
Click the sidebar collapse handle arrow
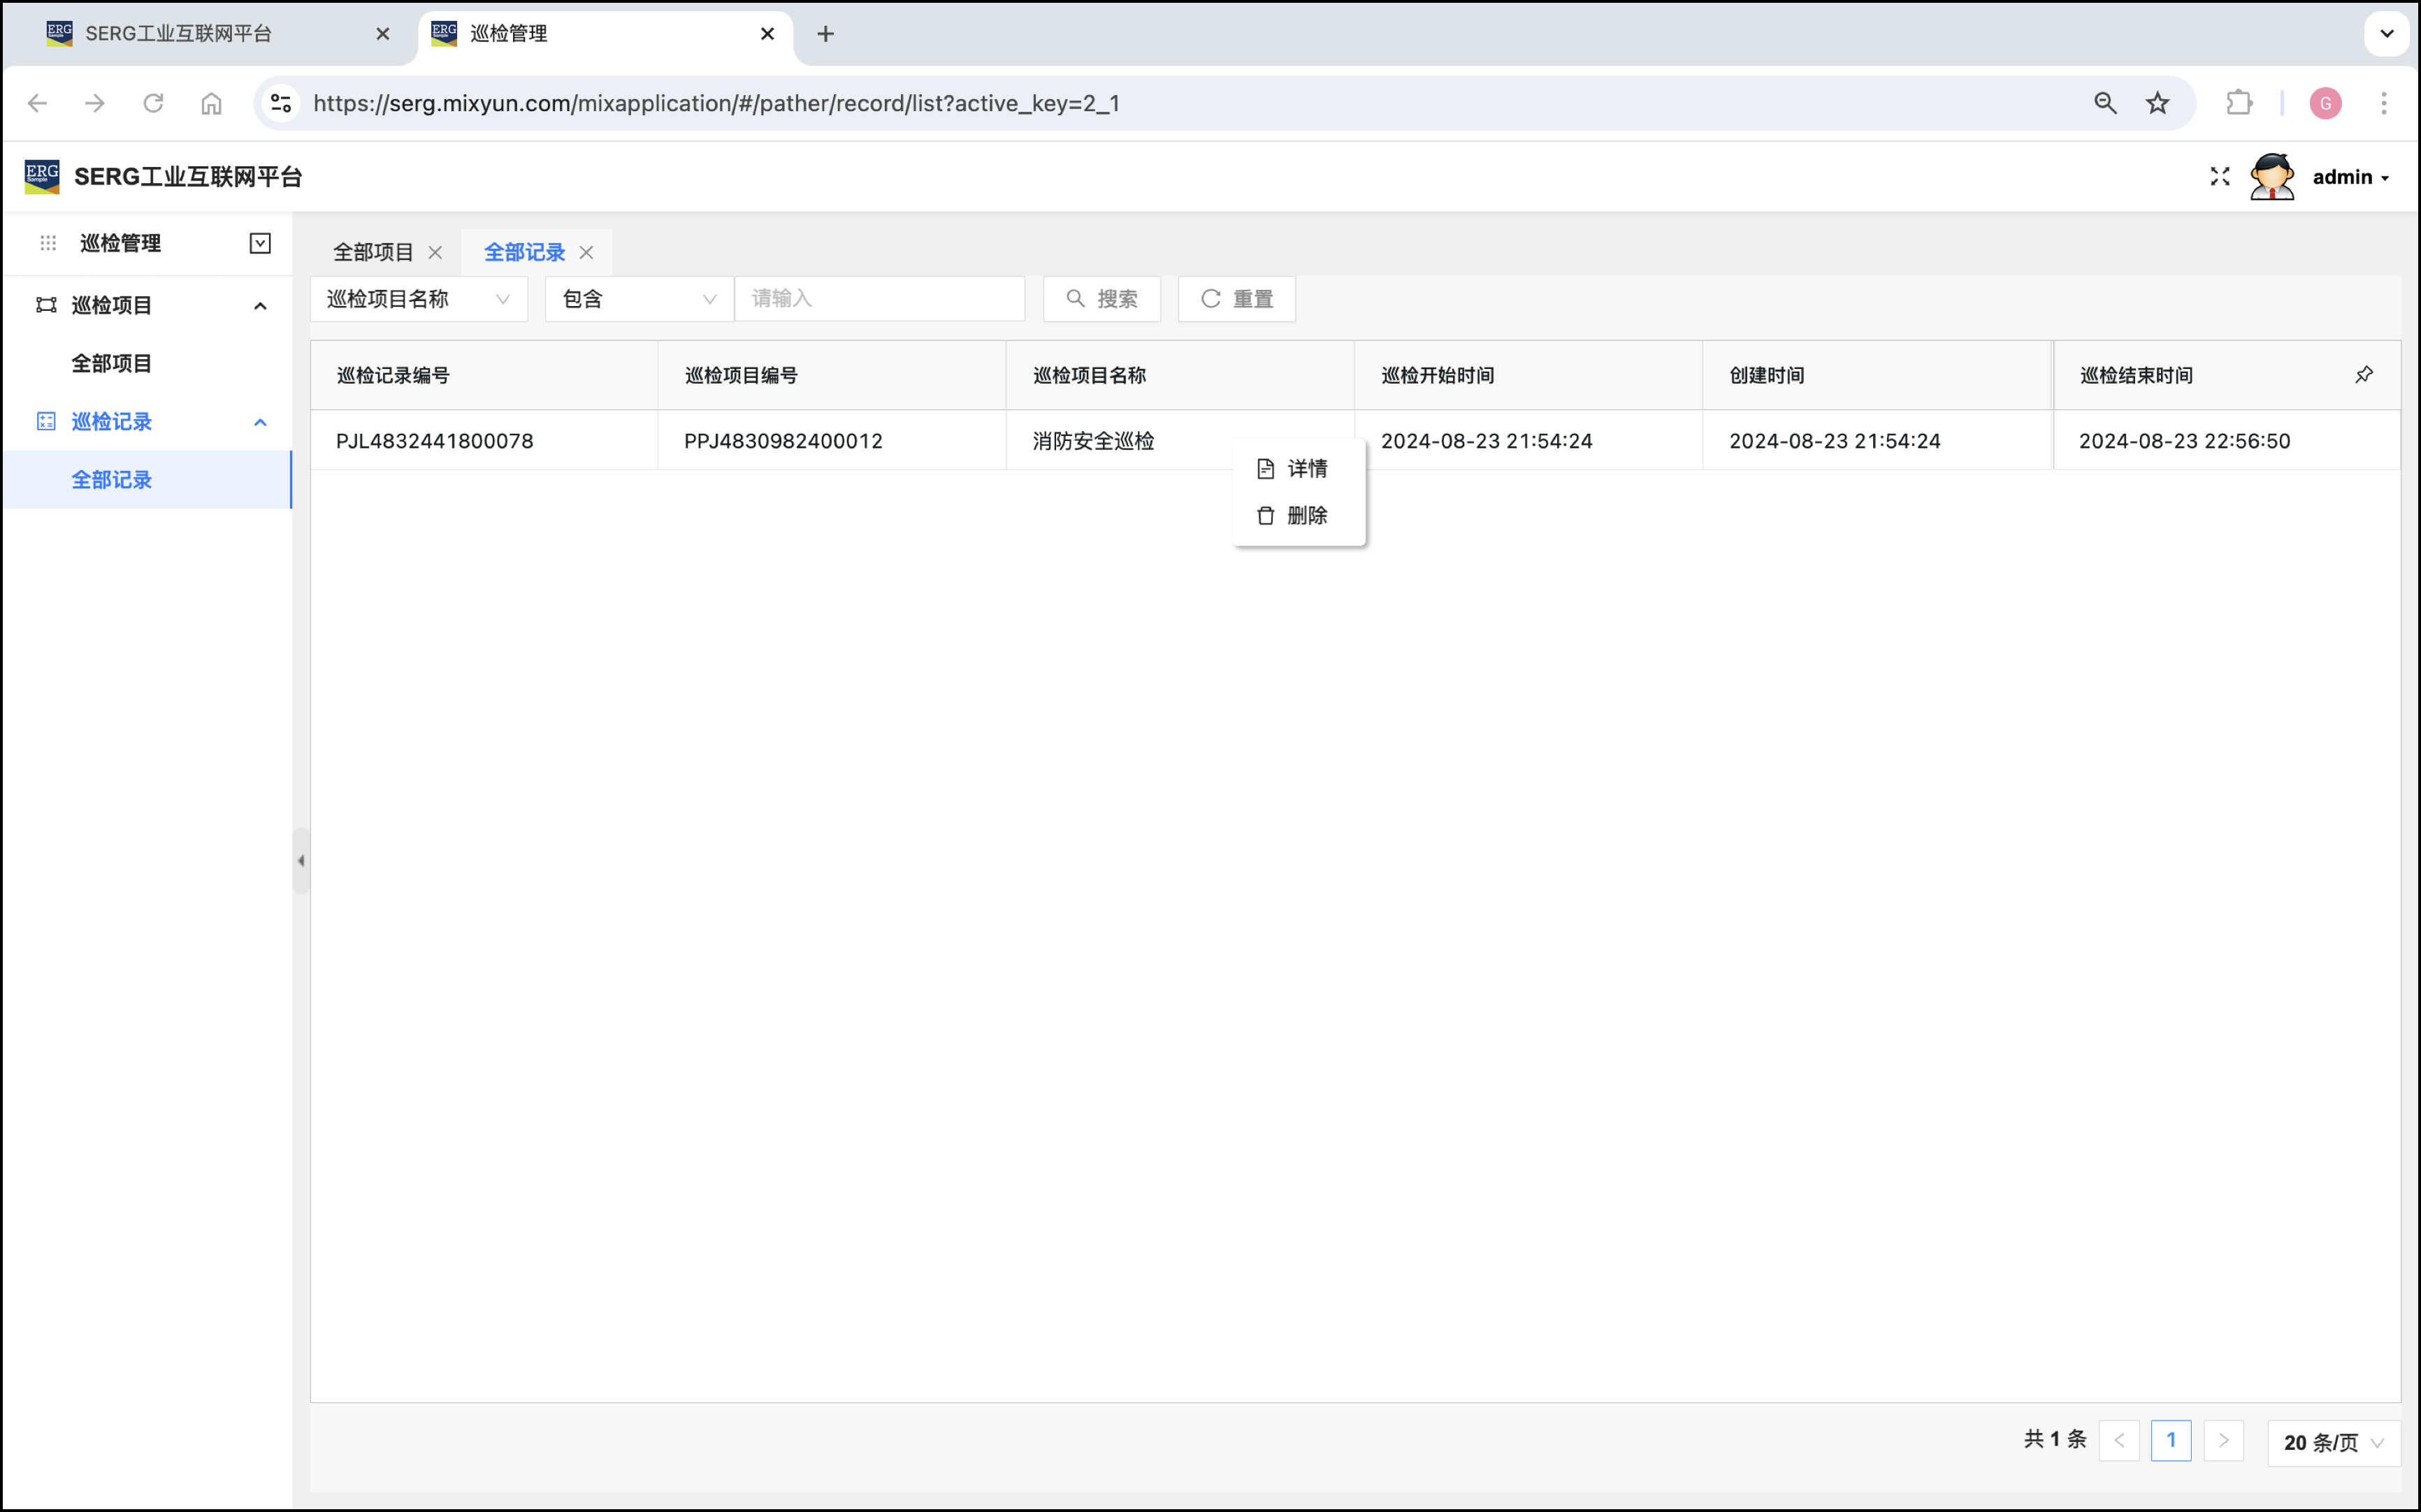click(301, 860)
